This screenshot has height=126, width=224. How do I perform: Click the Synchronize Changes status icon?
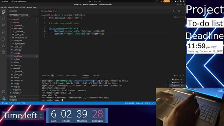click(11, 103)
